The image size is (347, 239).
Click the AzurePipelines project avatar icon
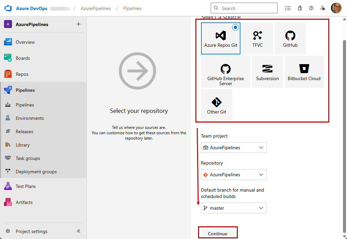(8, 24)
